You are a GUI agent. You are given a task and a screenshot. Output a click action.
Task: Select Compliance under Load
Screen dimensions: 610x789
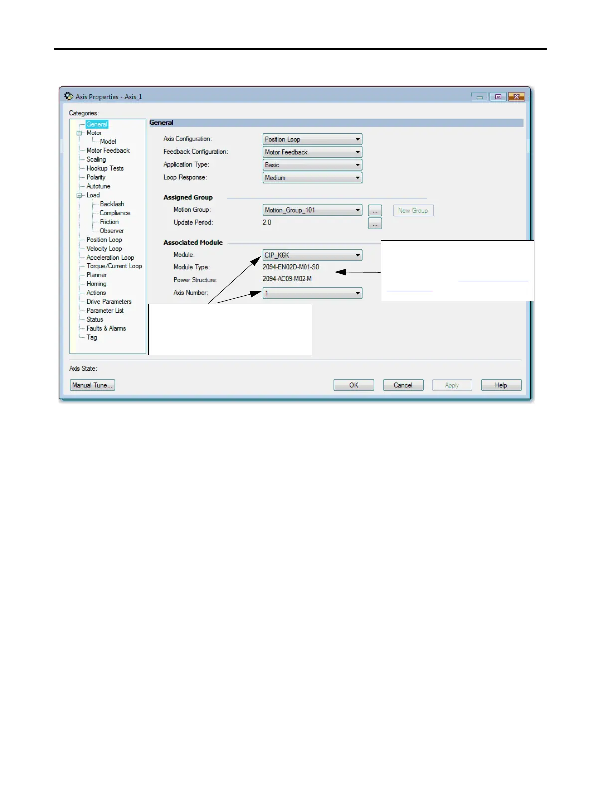pyautogui.click(x=115, y=213)
